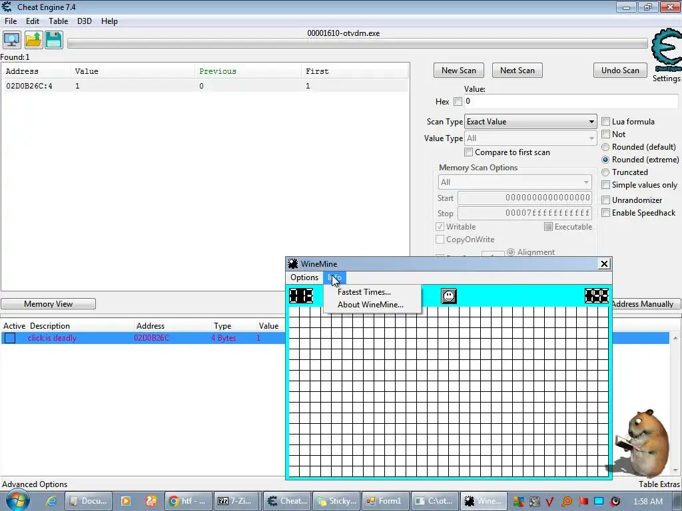Click the Cheat Engine logo icon
The height and width of the screenshot is (511, 682).
[666, 50]
